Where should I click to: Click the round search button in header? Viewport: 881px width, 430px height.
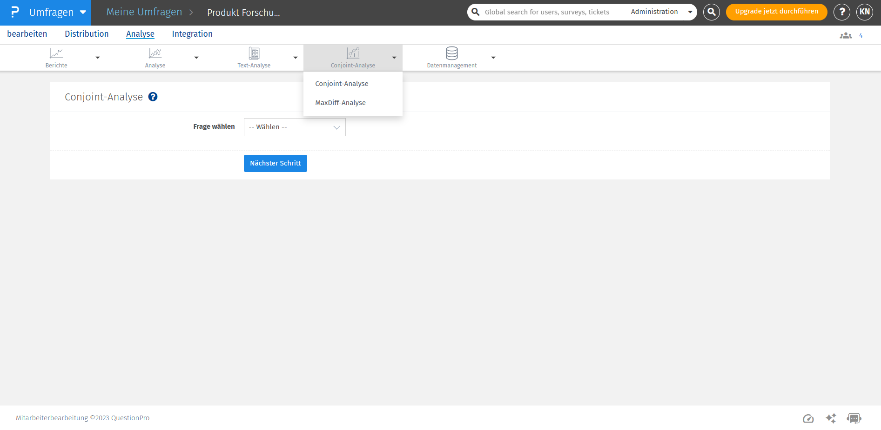pyautogui.click(x=712, y=12)
